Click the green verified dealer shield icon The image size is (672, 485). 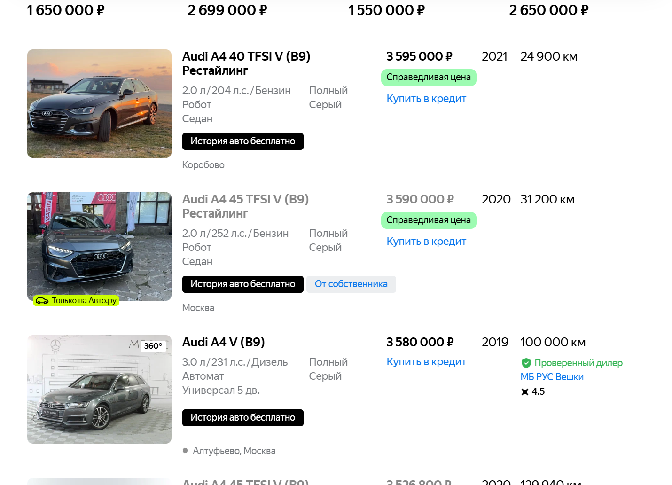tap(526, 363)
